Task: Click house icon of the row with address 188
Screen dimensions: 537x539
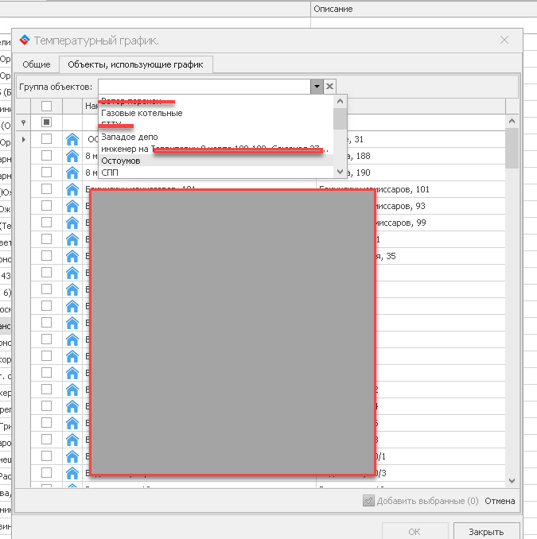Action: click(73, 156)
